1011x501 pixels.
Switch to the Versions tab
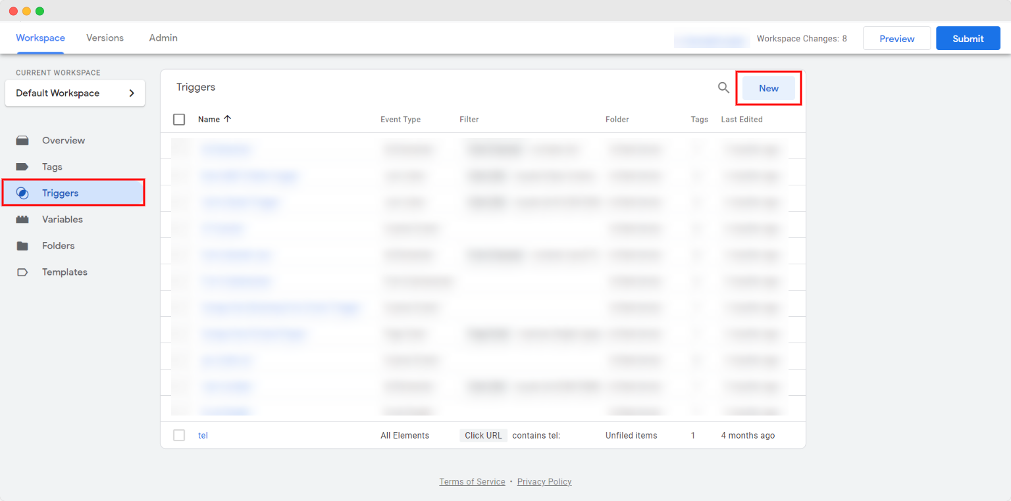(105, 37)
